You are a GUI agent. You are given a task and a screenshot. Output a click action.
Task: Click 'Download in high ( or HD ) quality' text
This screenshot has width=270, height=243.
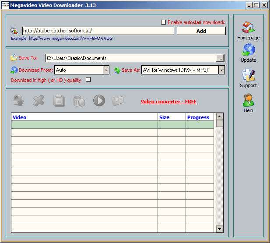[x=46, y=80]
